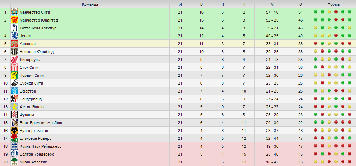Open the Уиган Атлетик team link
The width and height of the screenshot is (356, 166).
(x=33, y=162)
